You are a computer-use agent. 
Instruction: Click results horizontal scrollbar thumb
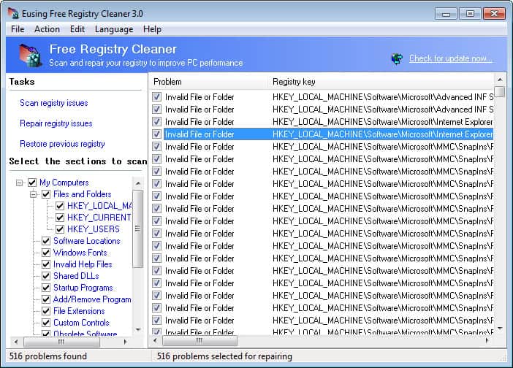tap(199, 340)
